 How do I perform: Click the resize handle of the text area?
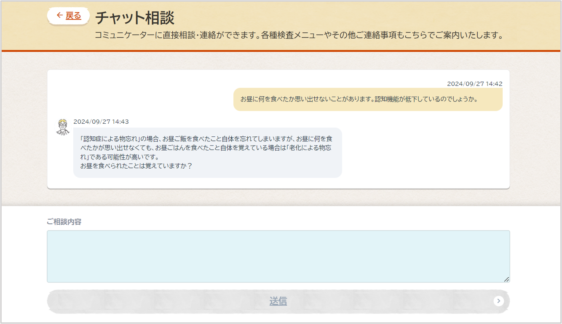click(x=506, y=279)
